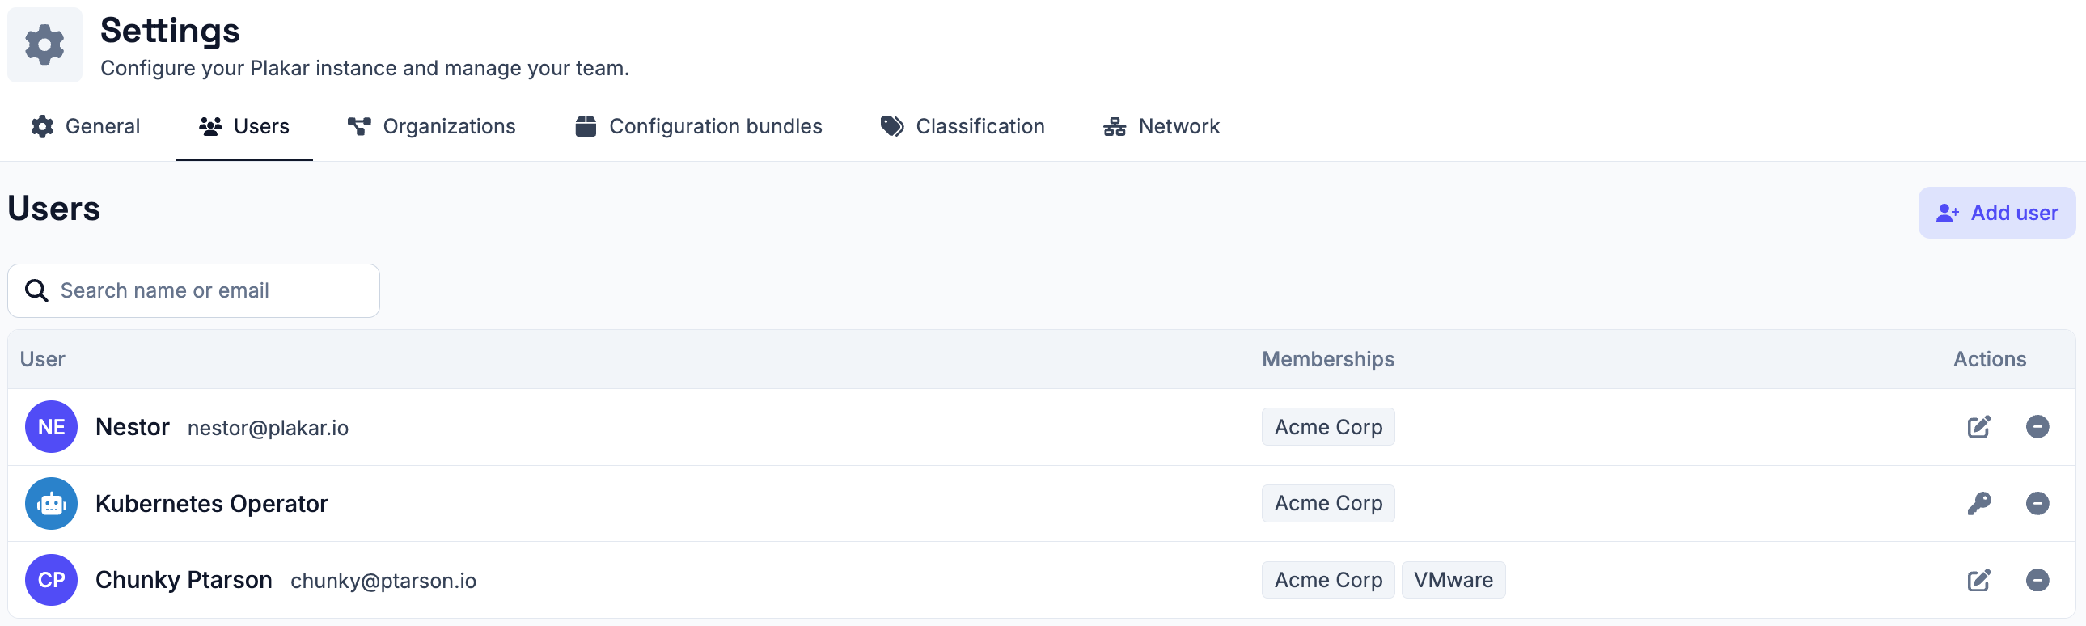Click the Actions column header
Viewport: 2086px width, 626px height.
pos(1990,360)
